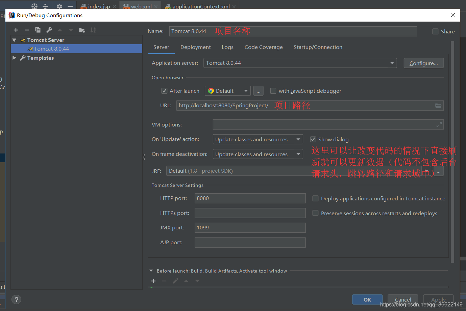Image resolution: width=466 pixels, height=311 pixels.
Task: Sort configurations icon
Action: [93, 30]
